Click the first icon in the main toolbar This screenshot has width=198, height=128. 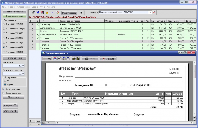click(x=33, y=12)
